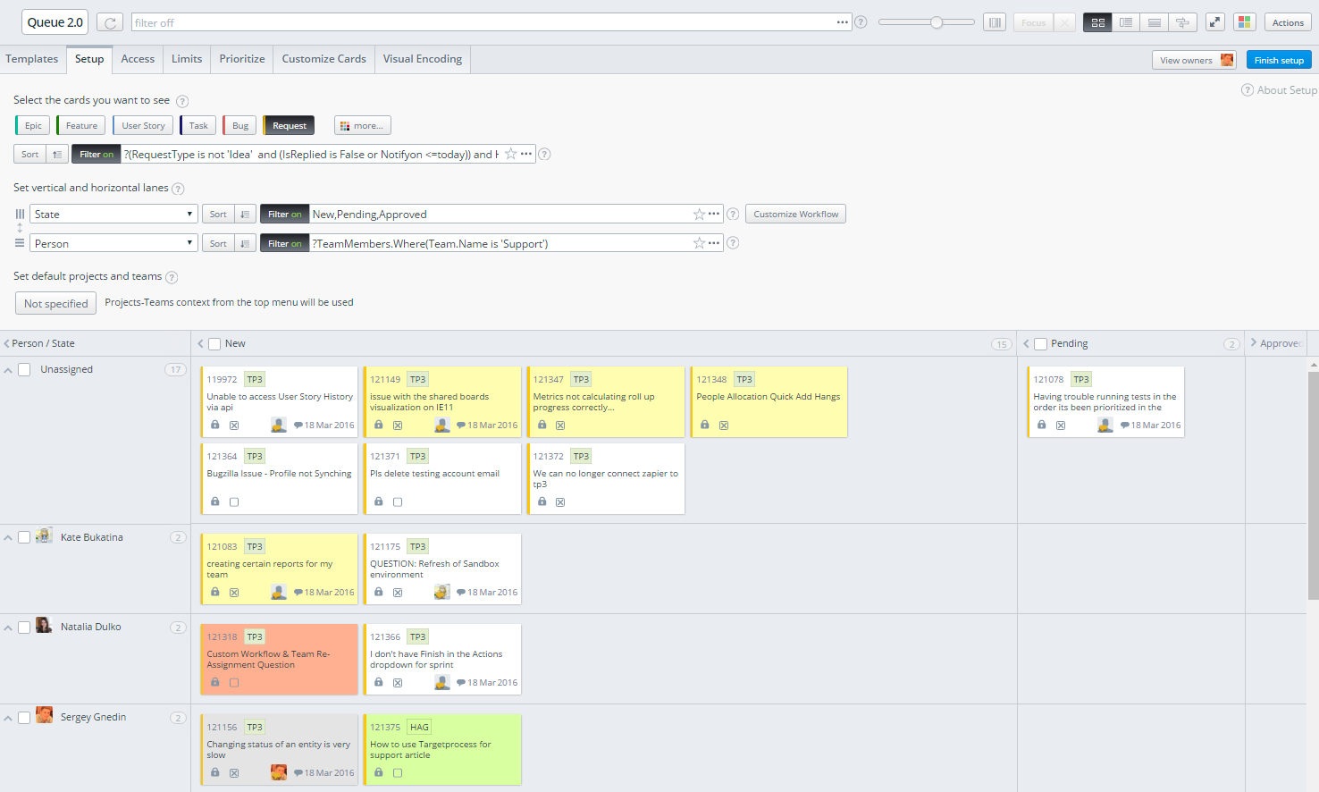Check the Unassigned lane checkbox
1319x792 pixels.
(24, 369)
